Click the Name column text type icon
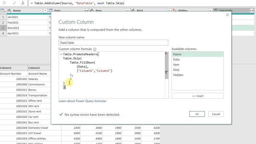 10,11
